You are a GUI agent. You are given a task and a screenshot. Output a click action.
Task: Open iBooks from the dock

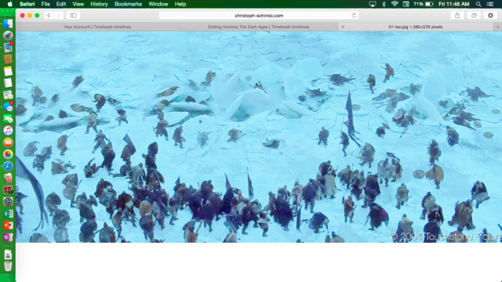pos(8,143)
